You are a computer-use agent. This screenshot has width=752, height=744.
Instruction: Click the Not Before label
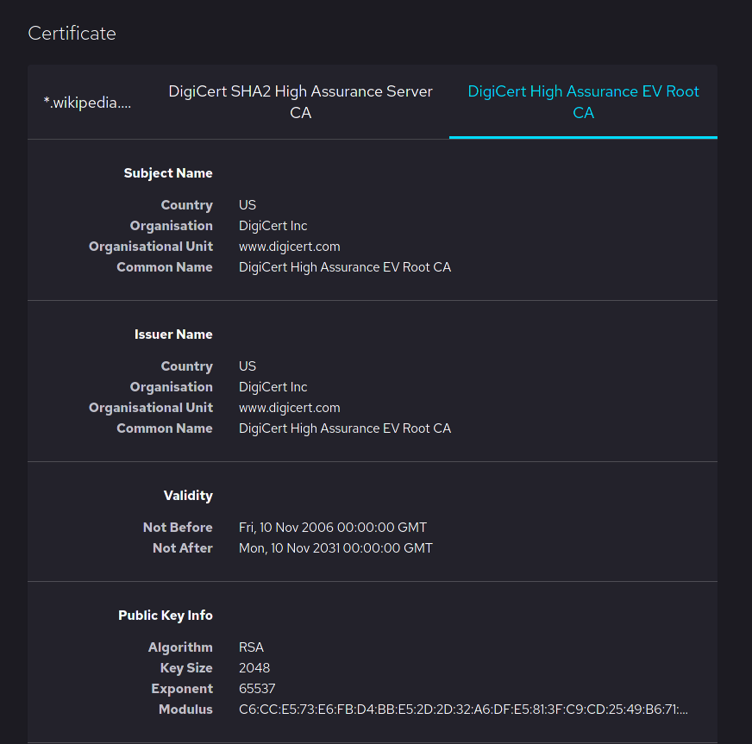[178, 528]
